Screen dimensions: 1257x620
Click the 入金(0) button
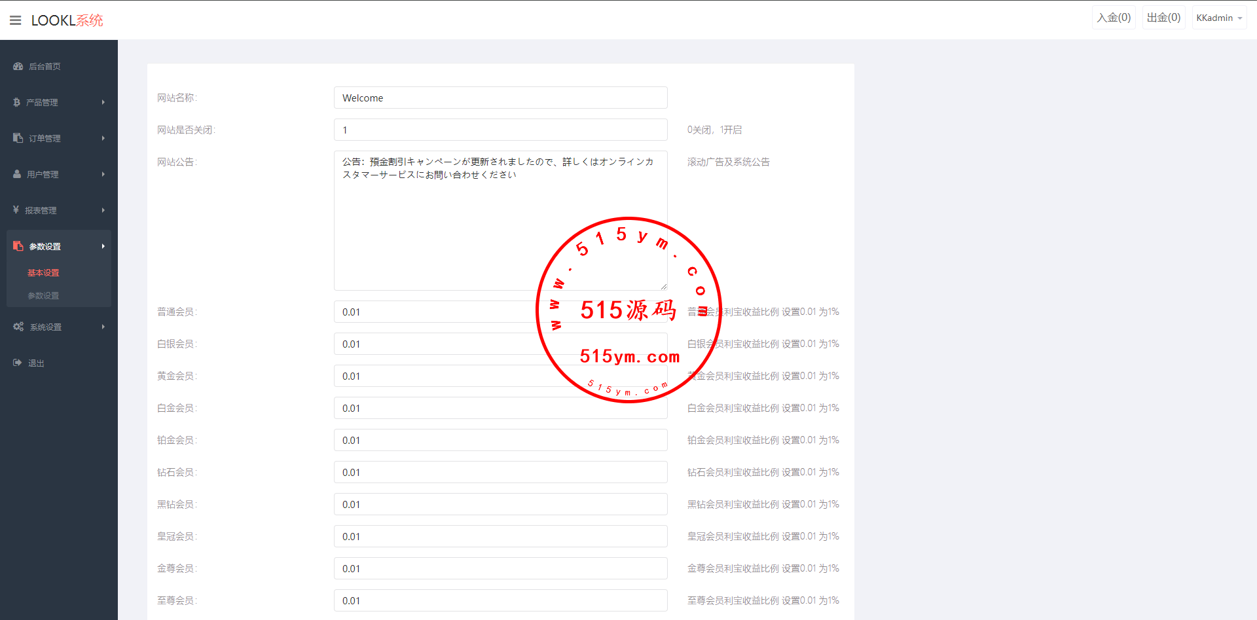coord(1114,18)
